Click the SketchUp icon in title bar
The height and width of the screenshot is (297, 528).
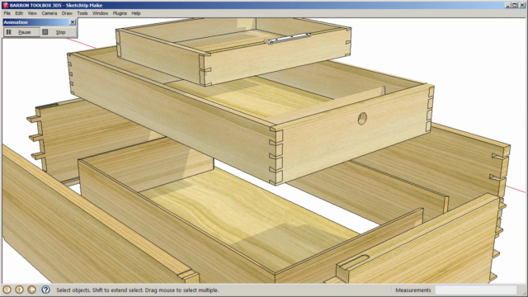coord(6,5)
